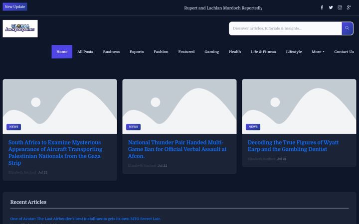
Task: Click the search magnifier button
Action: [348, 28]
